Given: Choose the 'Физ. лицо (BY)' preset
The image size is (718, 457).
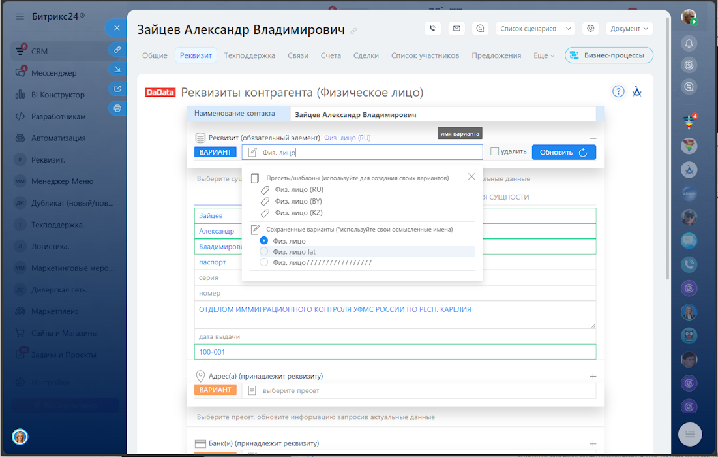Looking at the screenshot, I should [298, 201].
